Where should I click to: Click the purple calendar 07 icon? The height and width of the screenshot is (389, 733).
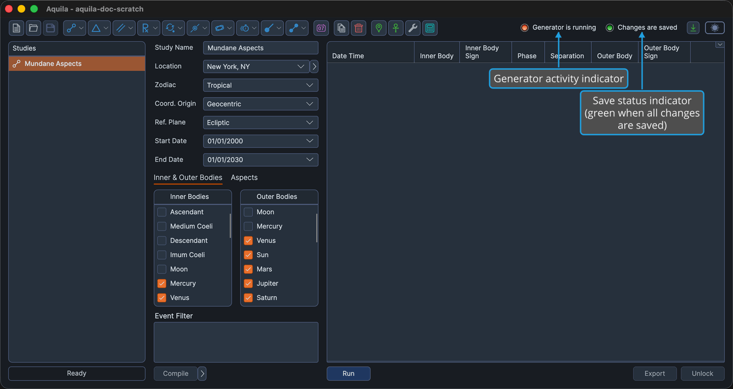321,28
